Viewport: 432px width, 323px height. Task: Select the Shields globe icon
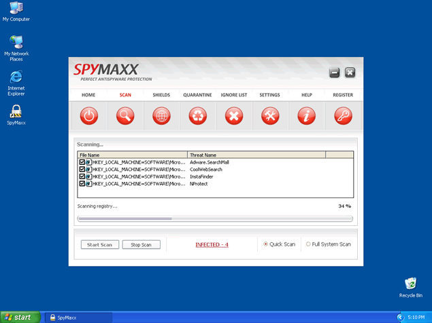tap(161, 116)
